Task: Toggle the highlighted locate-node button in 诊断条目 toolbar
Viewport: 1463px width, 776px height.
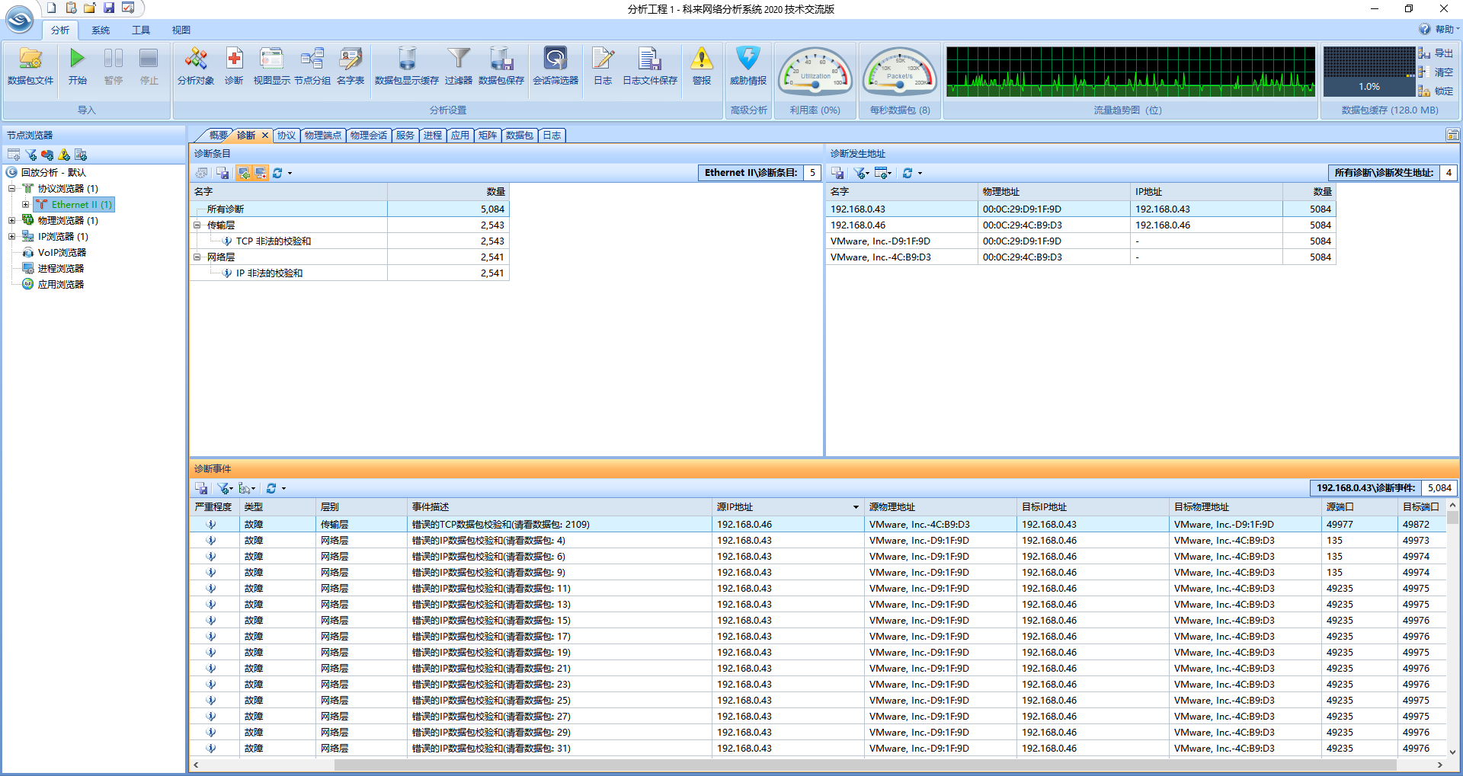Action: pyautogui.click(x=244, y=173)
